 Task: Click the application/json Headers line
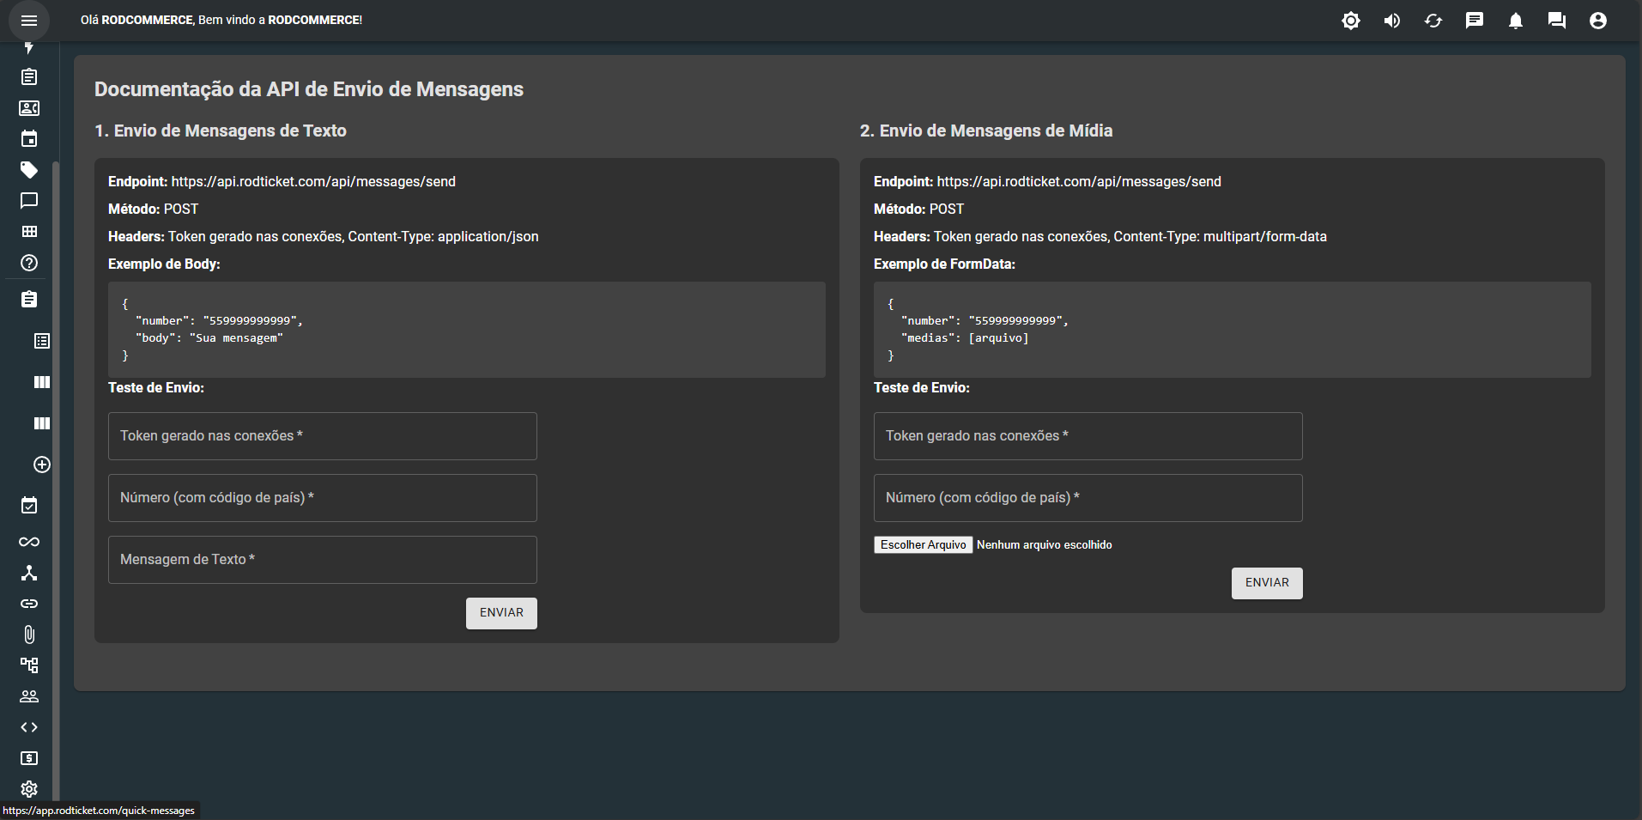324,237
